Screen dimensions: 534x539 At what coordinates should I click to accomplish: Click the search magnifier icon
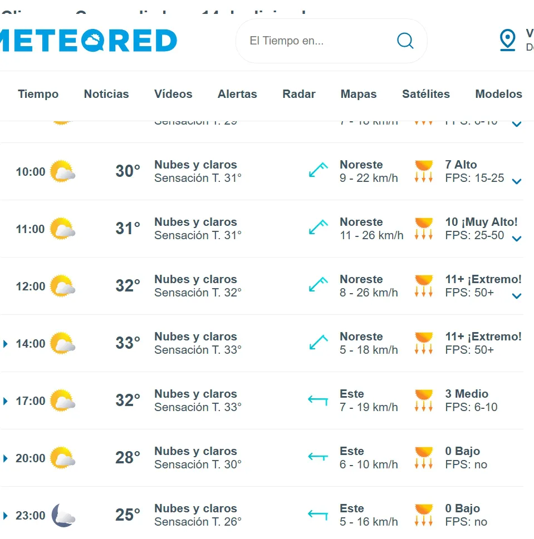point(405,41)
